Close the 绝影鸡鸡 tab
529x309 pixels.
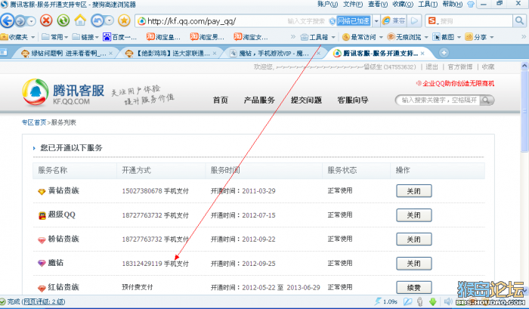point(215,54)
